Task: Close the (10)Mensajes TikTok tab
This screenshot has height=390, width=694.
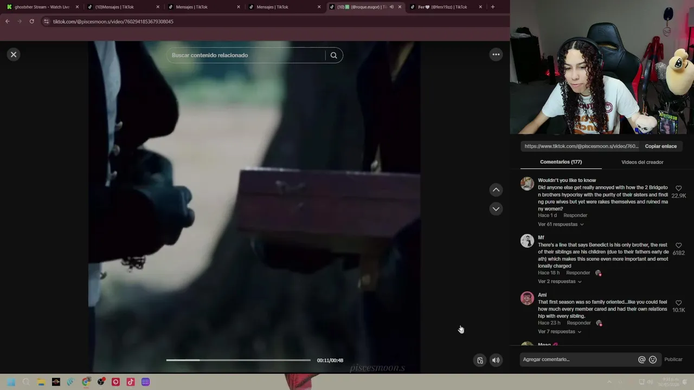Action: tap(158, 7)
